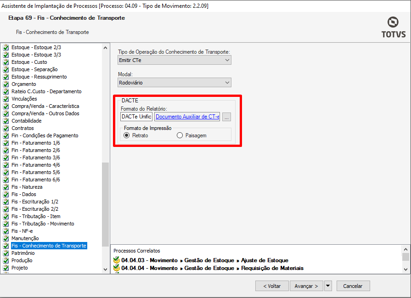This screenshot has height=298, width=411.
Task: Click checkmark icon beside Fis - NF-e
Action: coord(6,231)
